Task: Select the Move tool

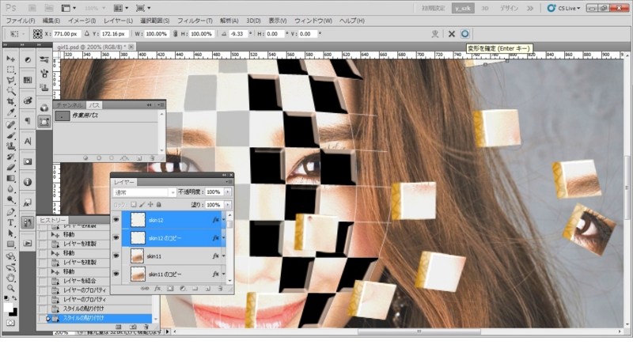Action: coord(10,59)
